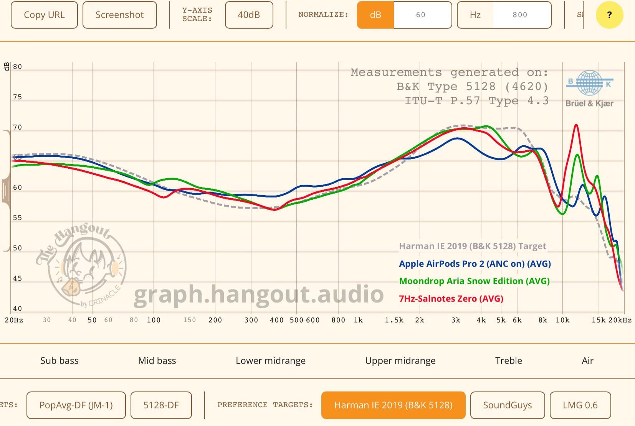635x426 pixels.
Task: Zoom into the Sub bass band
Action: 60,360
